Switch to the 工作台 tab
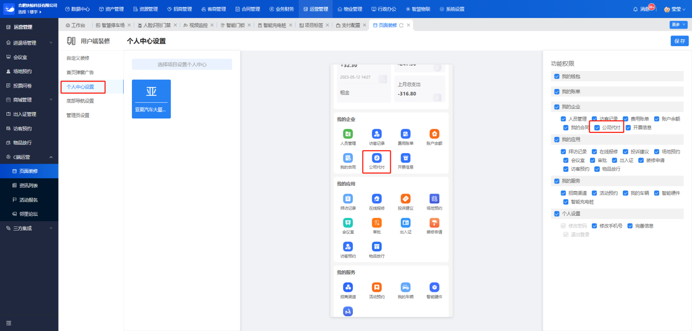Image resolution: width=692 pixels, height=331 pixels. pyautogui.click(x=75, y=25)
